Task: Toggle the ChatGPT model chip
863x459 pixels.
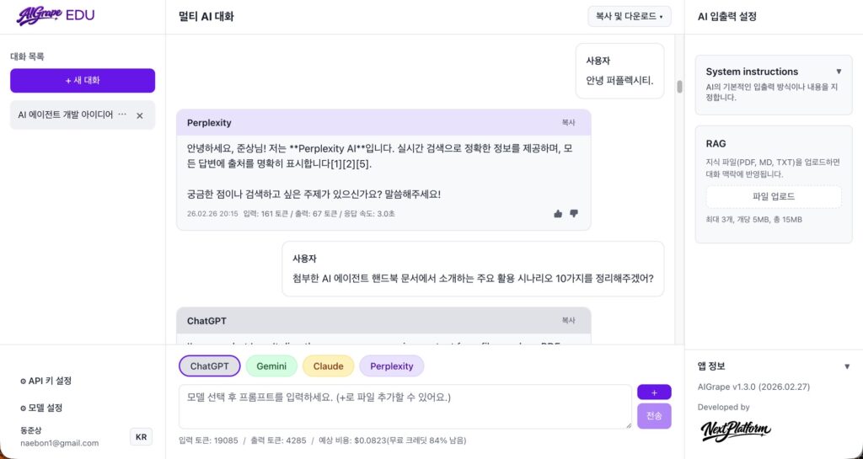Action: pyautogui.click(x=210, y=366)
